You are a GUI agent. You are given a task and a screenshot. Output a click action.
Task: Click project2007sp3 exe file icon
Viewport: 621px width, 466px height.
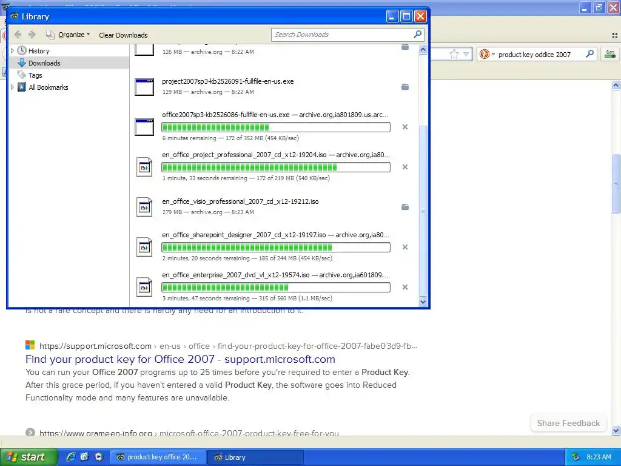(144, 87)
